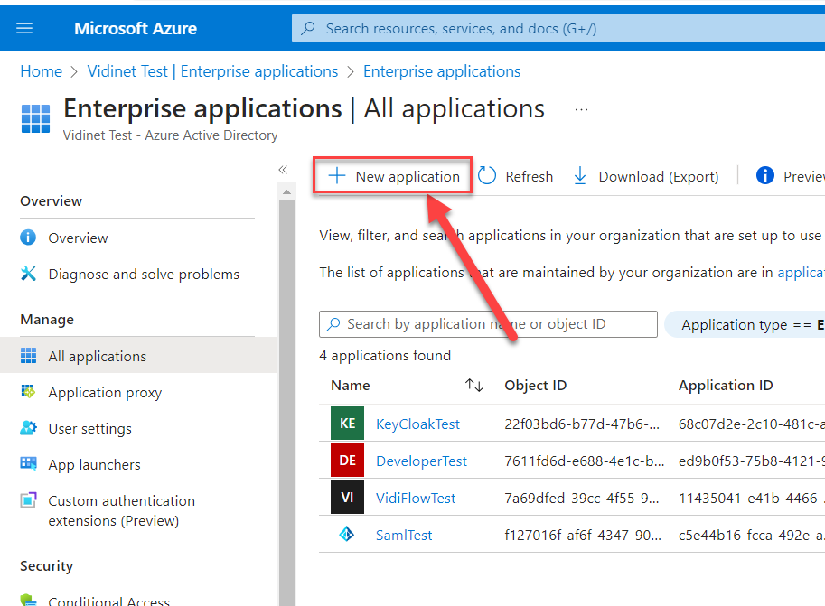Click the Enterprise applications grid icon
825x606 pixels.
pyautogui.click(x=35, y=118)
